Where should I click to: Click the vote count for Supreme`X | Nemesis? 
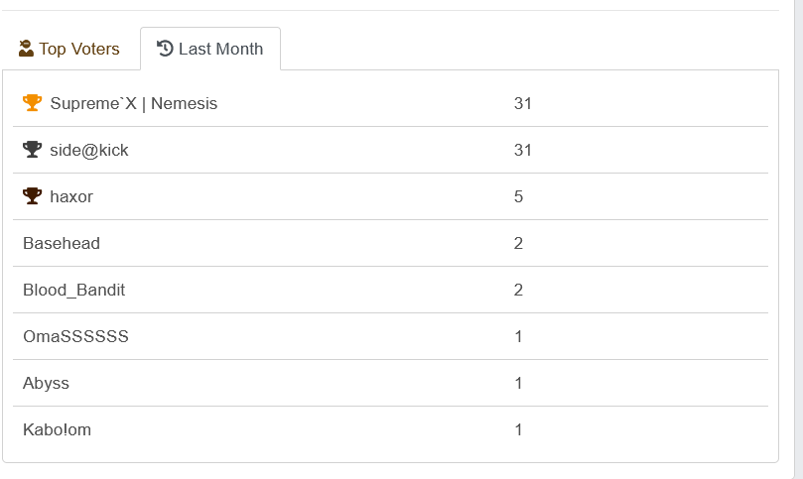[523, 103]
